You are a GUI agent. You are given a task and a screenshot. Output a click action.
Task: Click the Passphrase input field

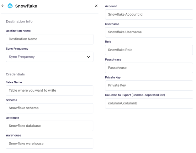[149, 68]
